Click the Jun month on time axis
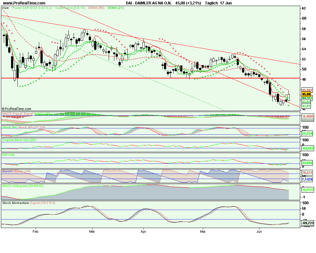 click(x=259, y=231)
